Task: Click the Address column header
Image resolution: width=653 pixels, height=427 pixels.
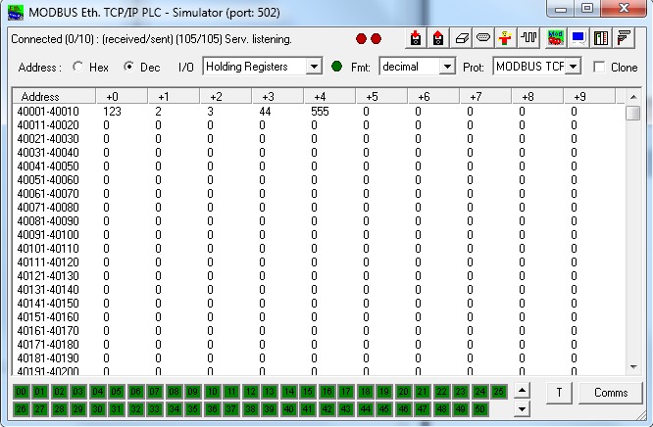Action: tap(54, 97)
